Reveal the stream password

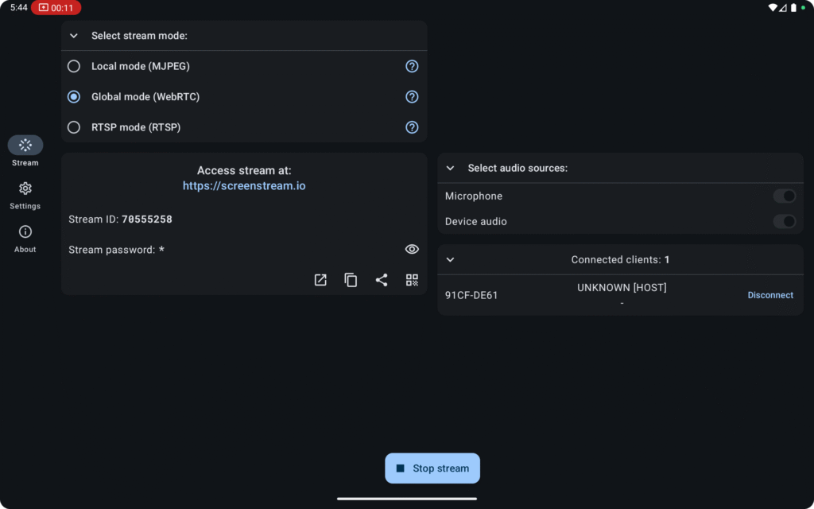point(412,249)
